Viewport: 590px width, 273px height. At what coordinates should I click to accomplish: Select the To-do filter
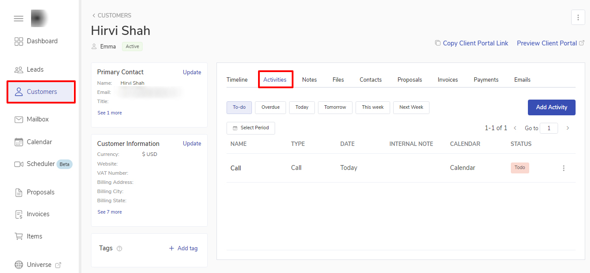(x=239, y=107)
